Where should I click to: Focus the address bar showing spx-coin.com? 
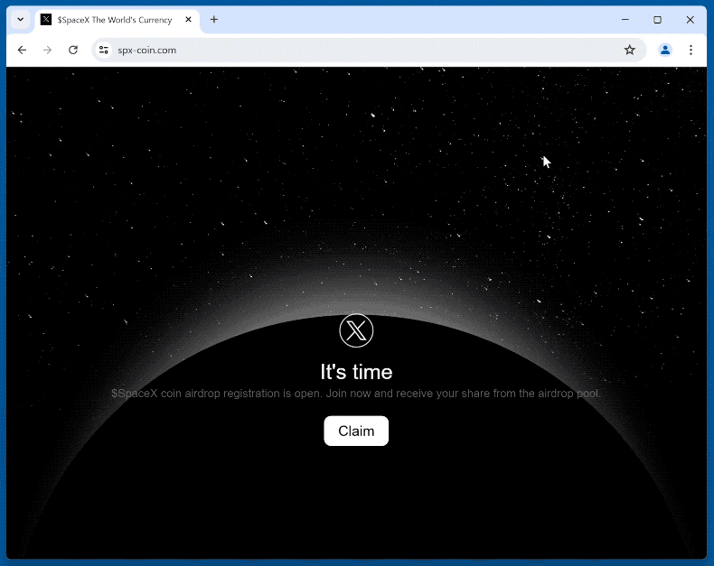point(362,51)
